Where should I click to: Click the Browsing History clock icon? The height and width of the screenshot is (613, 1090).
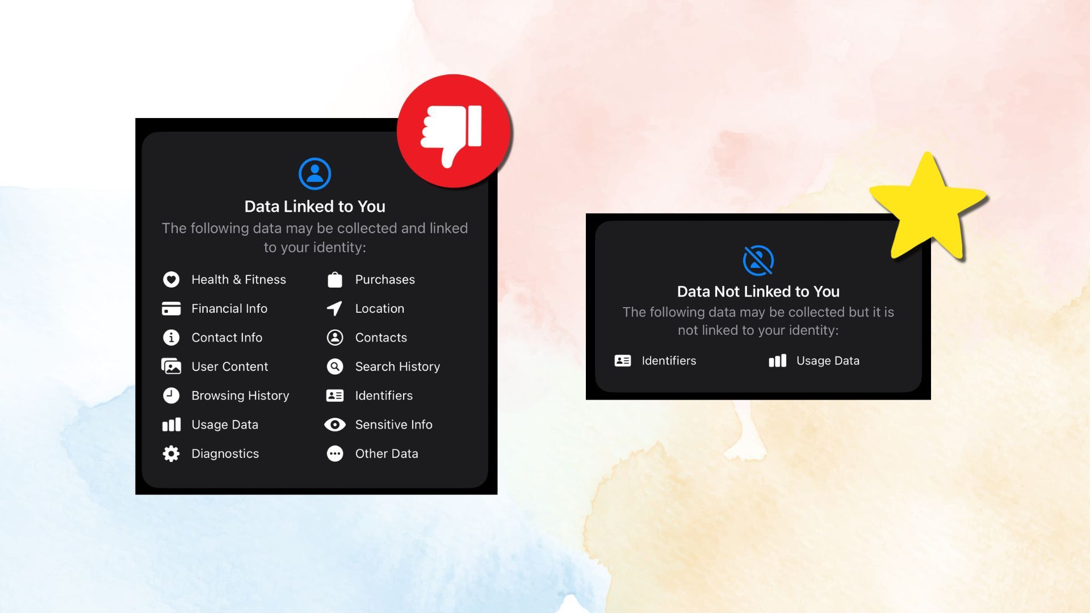[171, 396]
